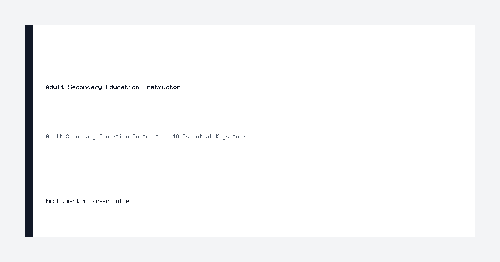Click the word 'Essential' in the subtitle
The height and width of the screenshot is (262, 500).
(197, 136)
